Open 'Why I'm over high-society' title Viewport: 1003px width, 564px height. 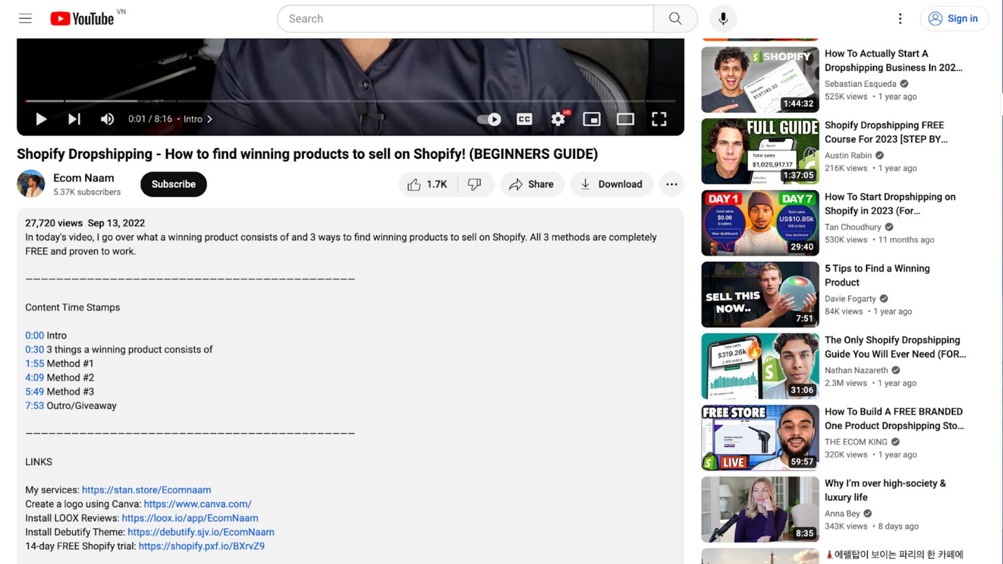coord(885,490)
